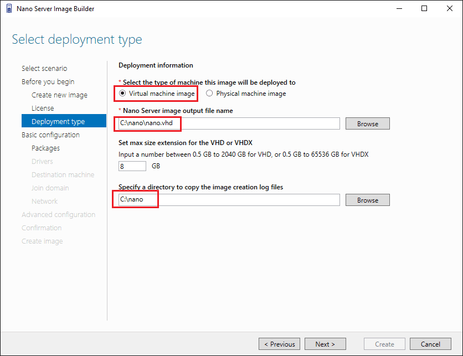Click the Nano Server app icon in title bar
Screen dimensions: 463x356
coord(8,9)
